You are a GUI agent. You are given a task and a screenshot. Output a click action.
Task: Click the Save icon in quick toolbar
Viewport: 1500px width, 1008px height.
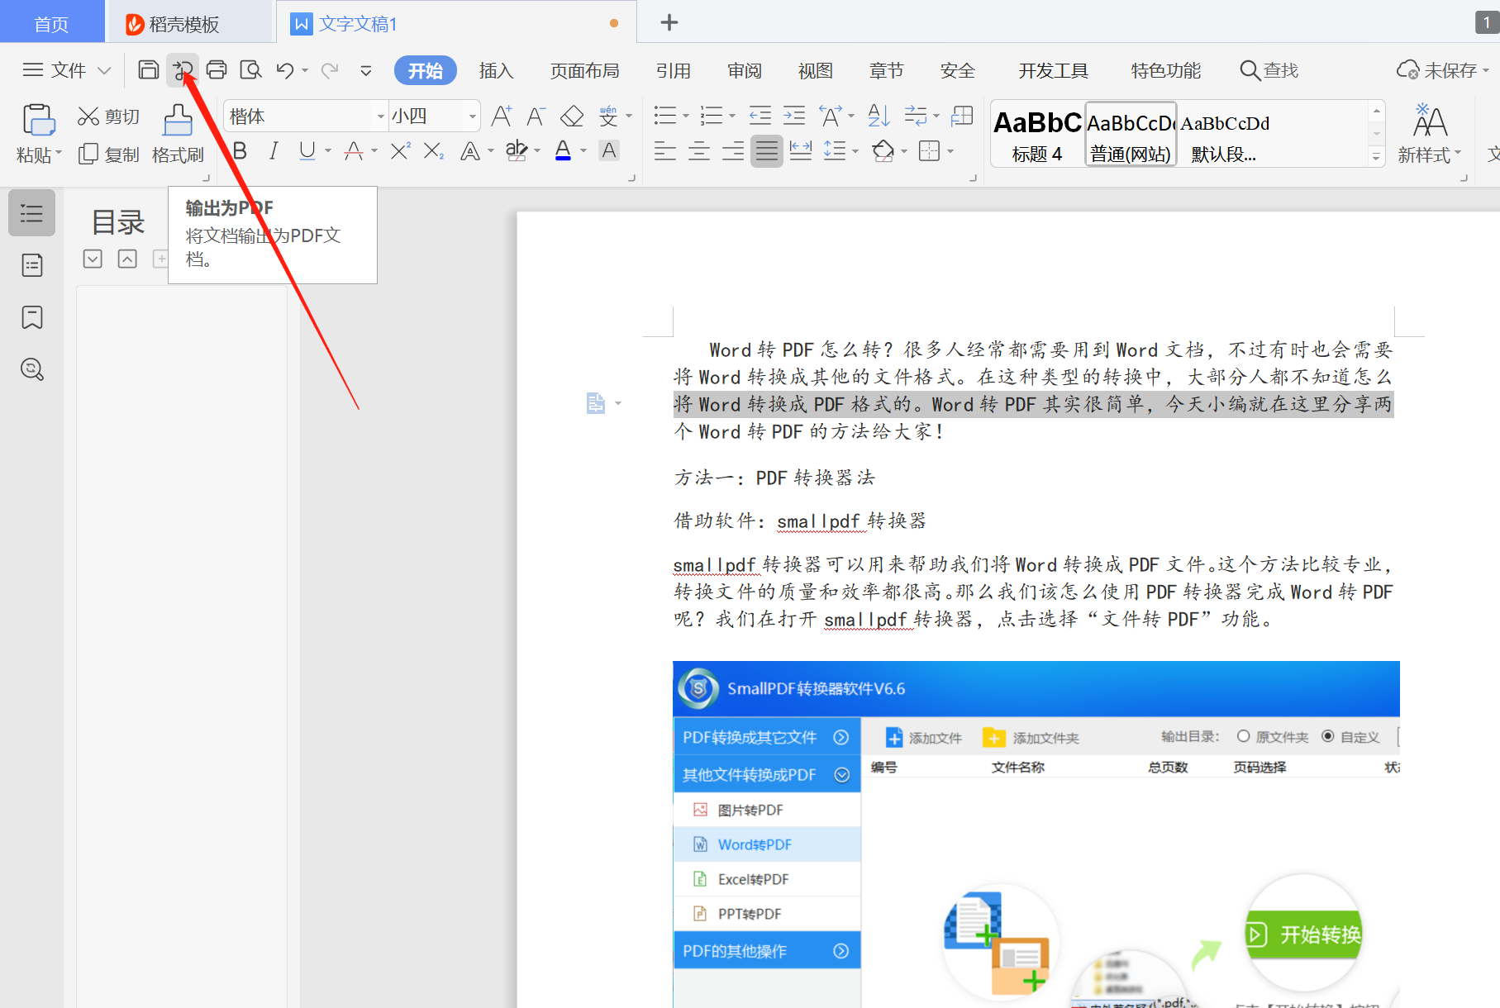(x=148, y=69)
